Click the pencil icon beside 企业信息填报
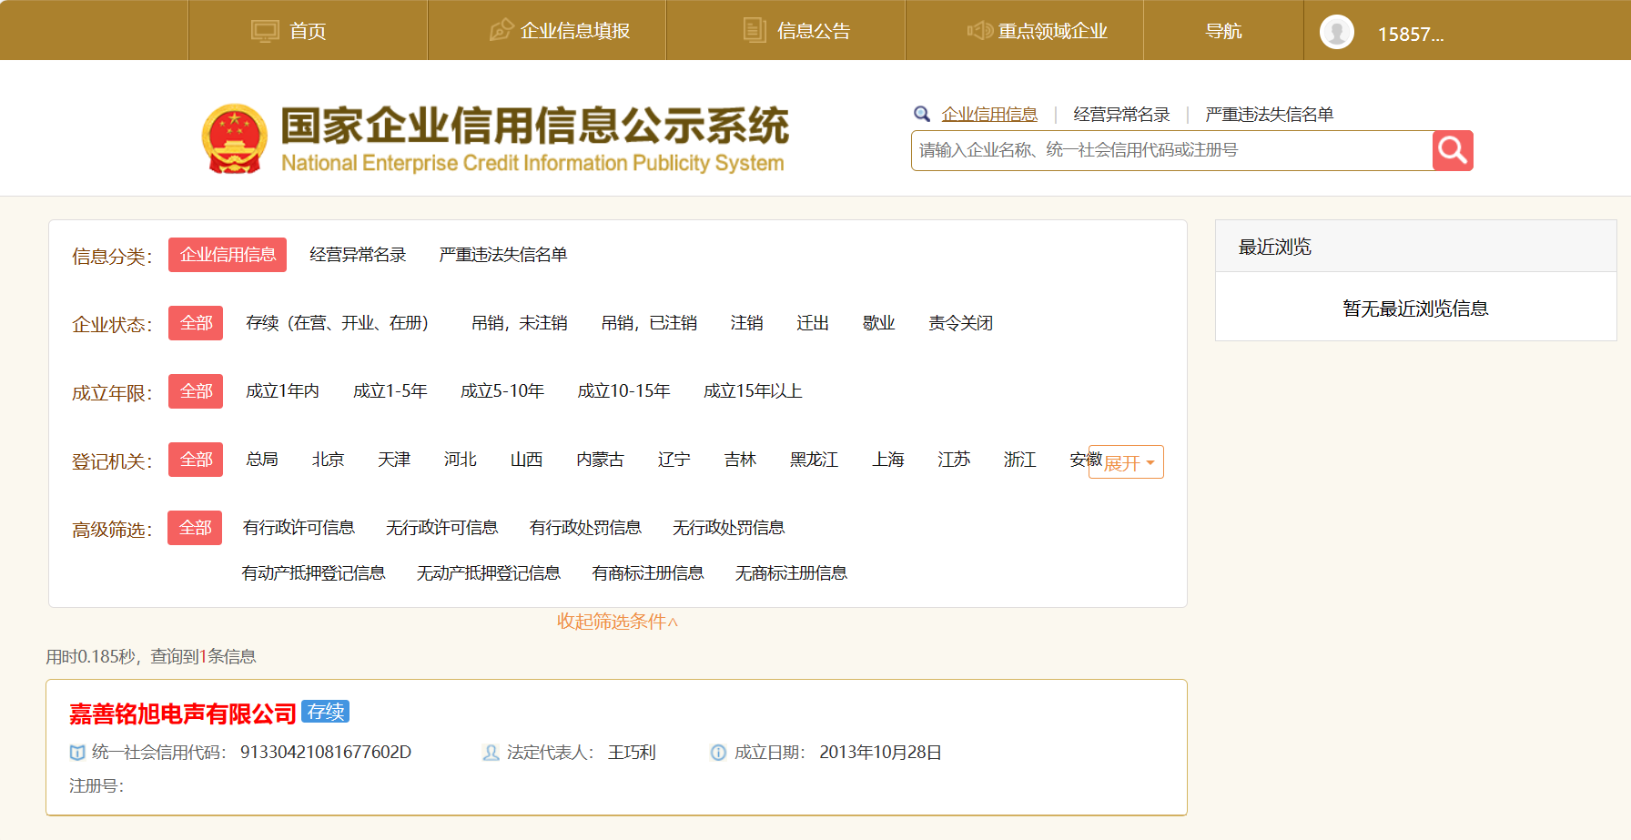Screen dimensions: 1631x840 [x=501, y=30]
